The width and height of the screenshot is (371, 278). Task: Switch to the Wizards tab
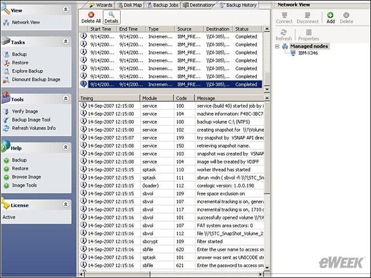tap(100, 5)
